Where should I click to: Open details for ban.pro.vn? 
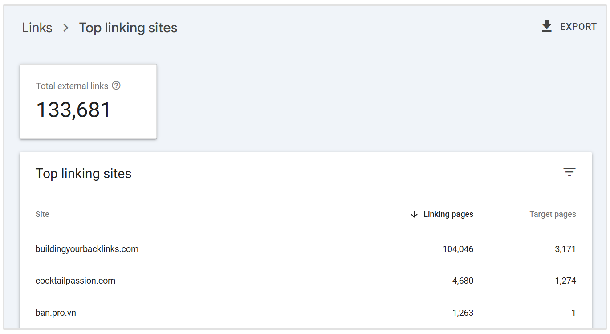[x=56, y=312]
